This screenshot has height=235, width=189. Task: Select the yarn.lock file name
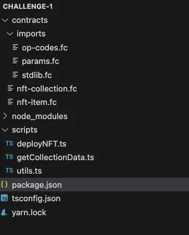pos(29,213)
